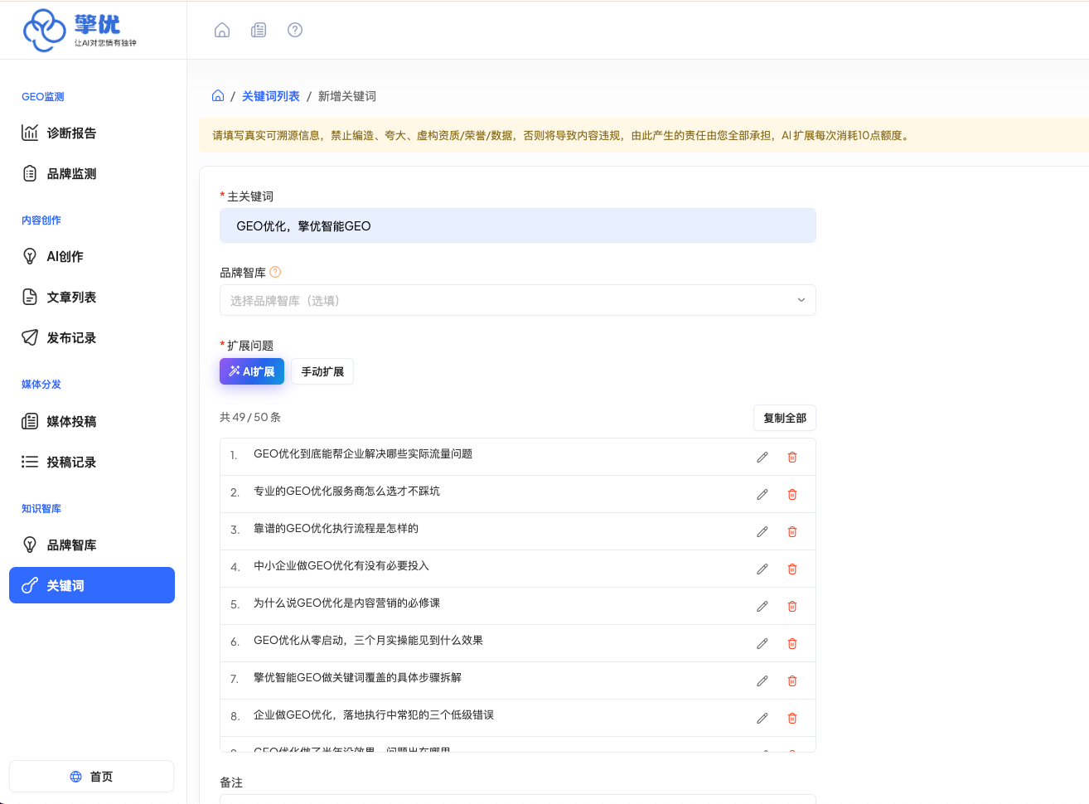Viewport: 1089px width, 804px height.
Task: Click the 主关键词 input field
Action: coord(518,225)
